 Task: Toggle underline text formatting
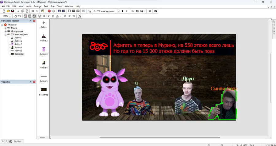coord(53,16)
